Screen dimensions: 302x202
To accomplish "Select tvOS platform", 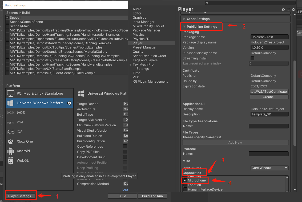I will pos(39,112).
